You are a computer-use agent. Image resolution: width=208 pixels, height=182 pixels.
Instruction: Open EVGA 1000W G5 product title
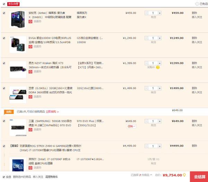click(50, 40)
